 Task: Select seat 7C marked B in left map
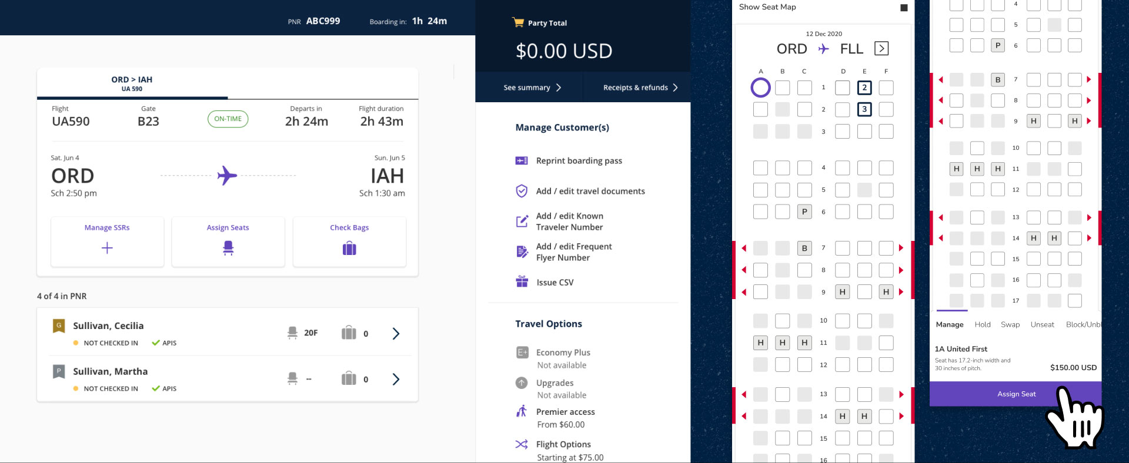[804, 248]
